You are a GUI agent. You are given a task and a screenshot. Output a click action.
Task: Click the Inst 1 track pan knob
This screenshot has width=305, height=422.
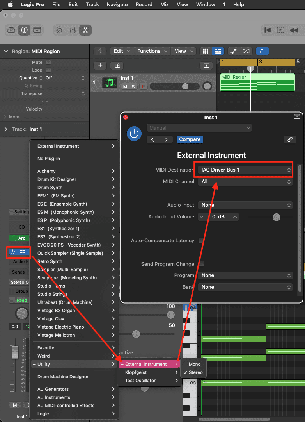(207, 86)
